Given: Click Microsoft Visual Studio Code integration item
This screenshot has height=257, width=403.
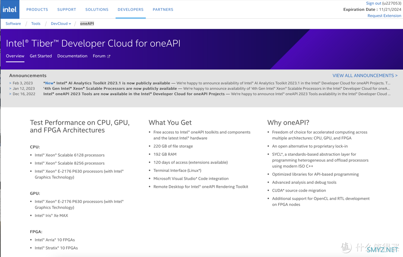Looking at the screenshot, I should pos(191,179).
